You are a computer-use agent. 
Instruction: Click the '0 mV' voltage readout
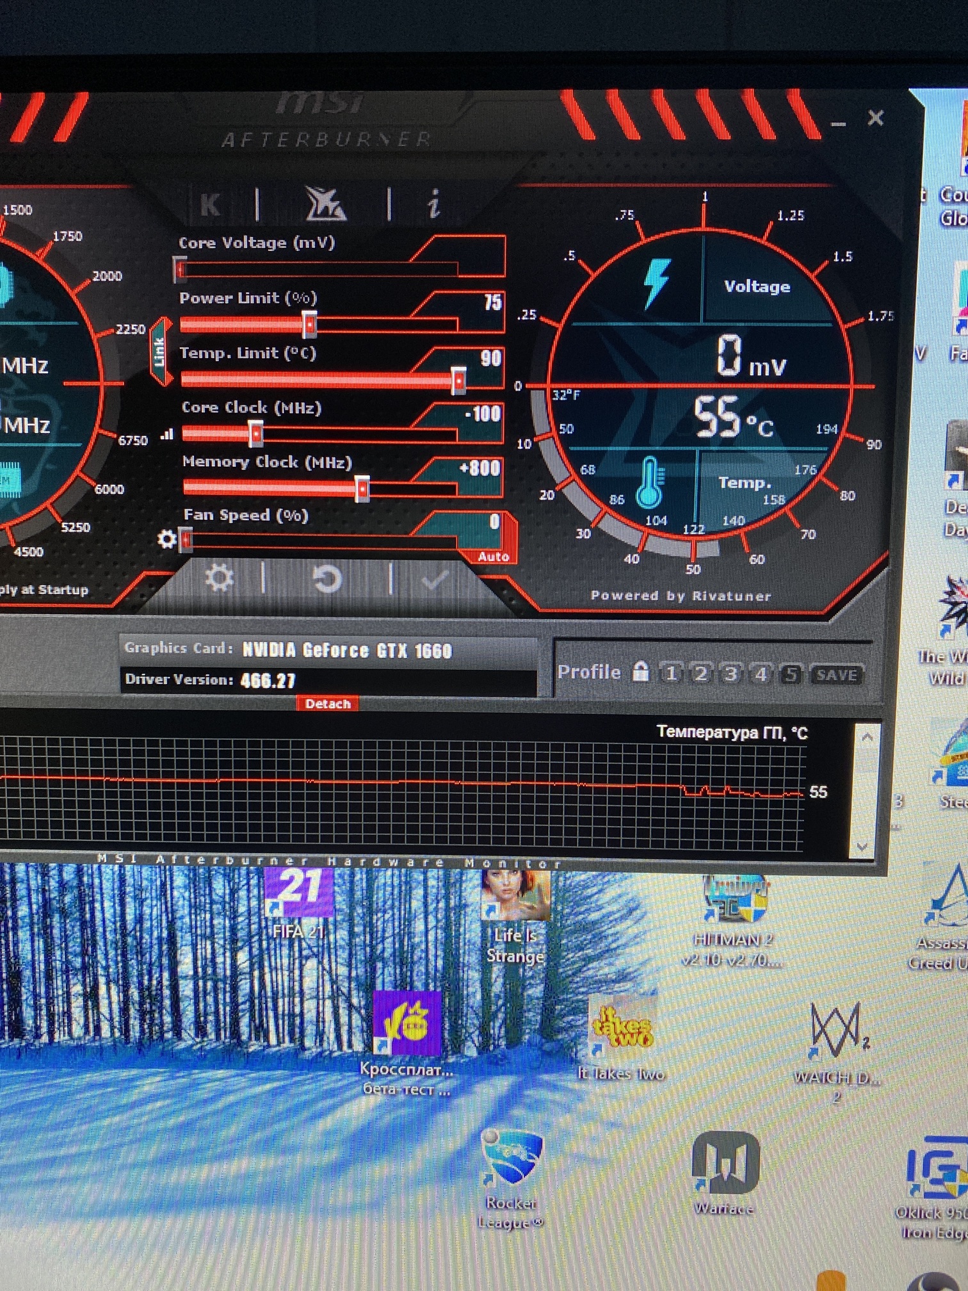(750, 355)
